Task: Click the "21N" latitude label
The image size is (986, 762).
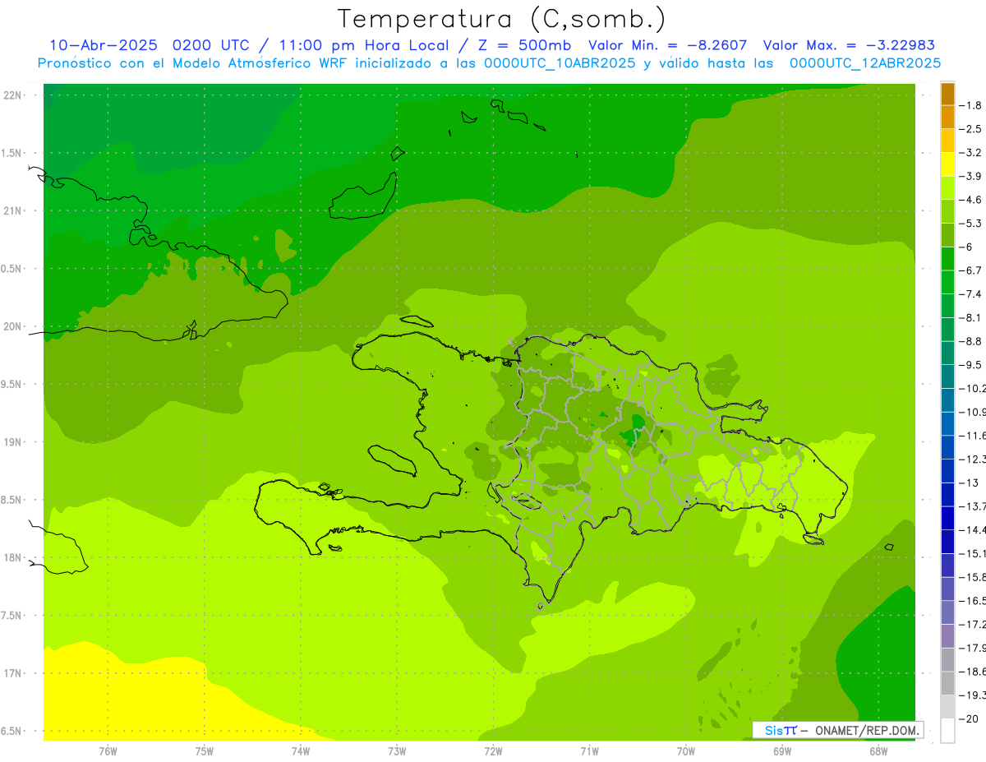Action: pyautogui.click(x=13, y=210)
